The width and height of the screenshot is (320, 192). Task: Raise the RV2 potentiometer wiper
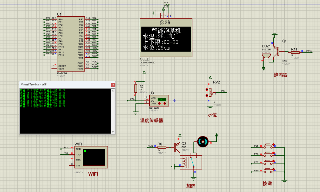point(207,89)
